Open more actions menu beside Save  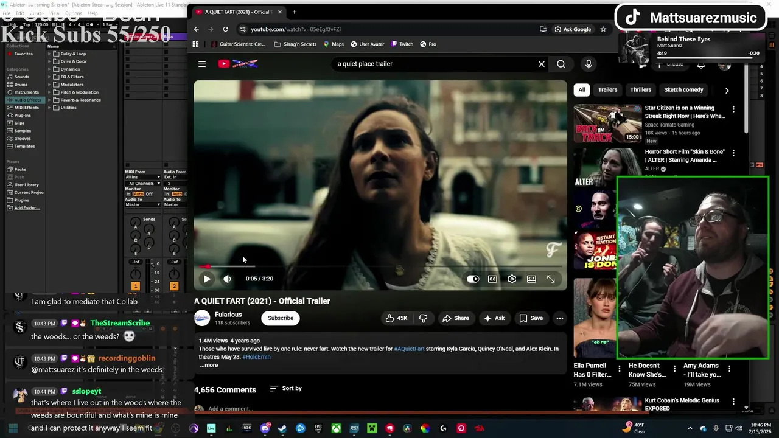[x=560, y=318]
